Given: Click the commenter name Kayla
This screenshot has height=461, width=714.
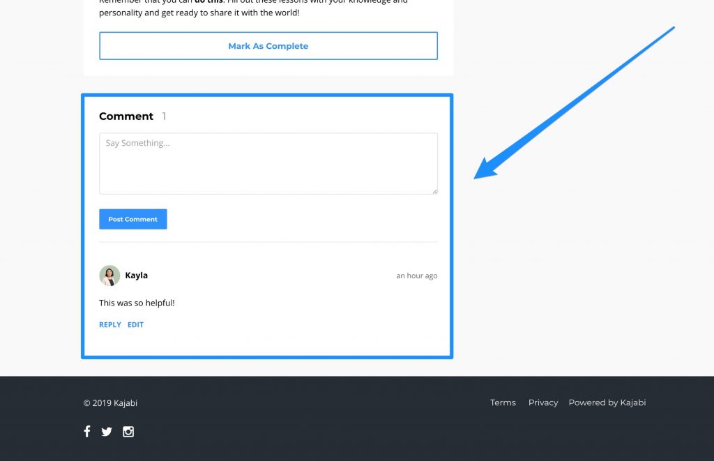Looking at the screenshot, I should 136,275.
